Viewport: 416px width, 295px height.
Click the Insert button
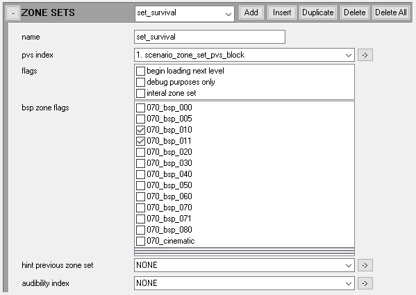tap(282, 12)
